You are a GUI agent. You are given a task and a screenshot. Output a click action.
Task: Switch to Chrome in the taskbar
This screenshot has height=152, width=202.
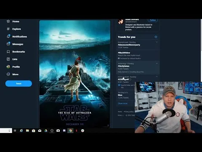[70, 130]
